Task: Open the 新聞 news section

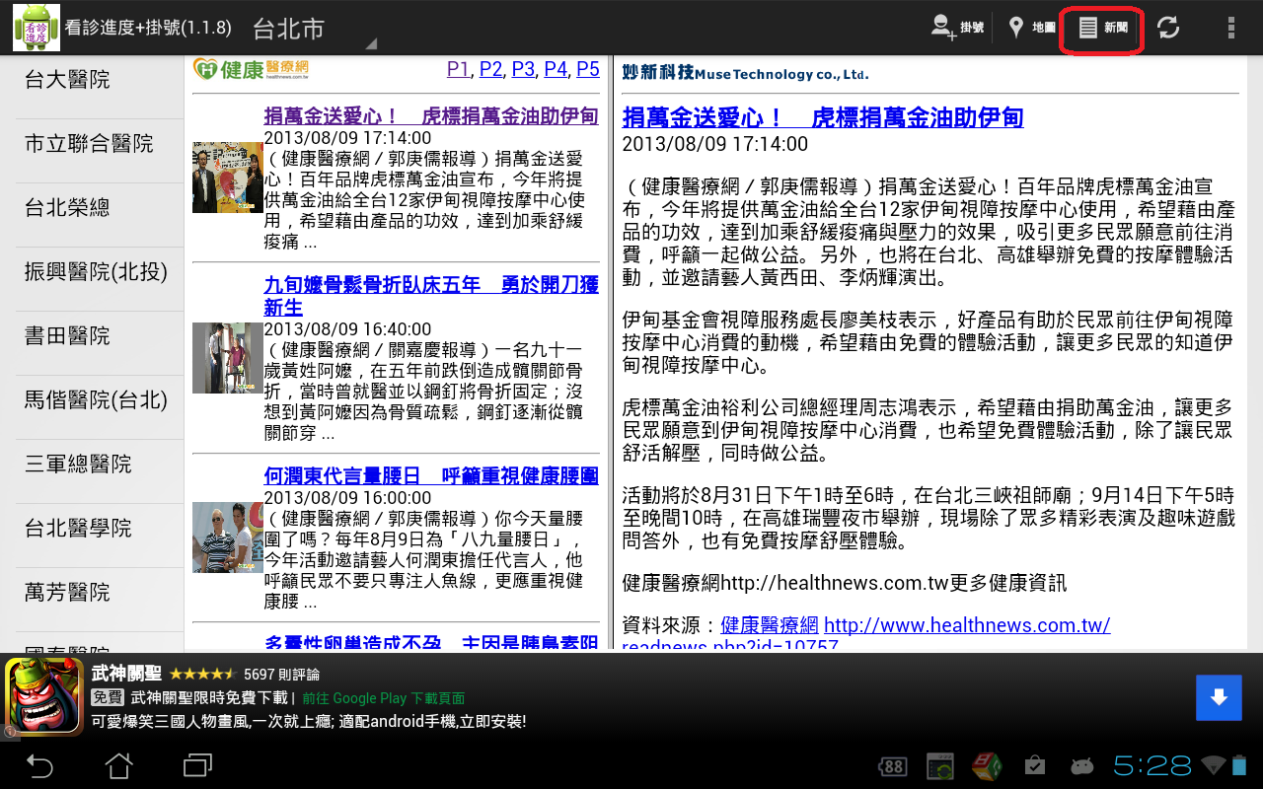Action: point(1102,28)
